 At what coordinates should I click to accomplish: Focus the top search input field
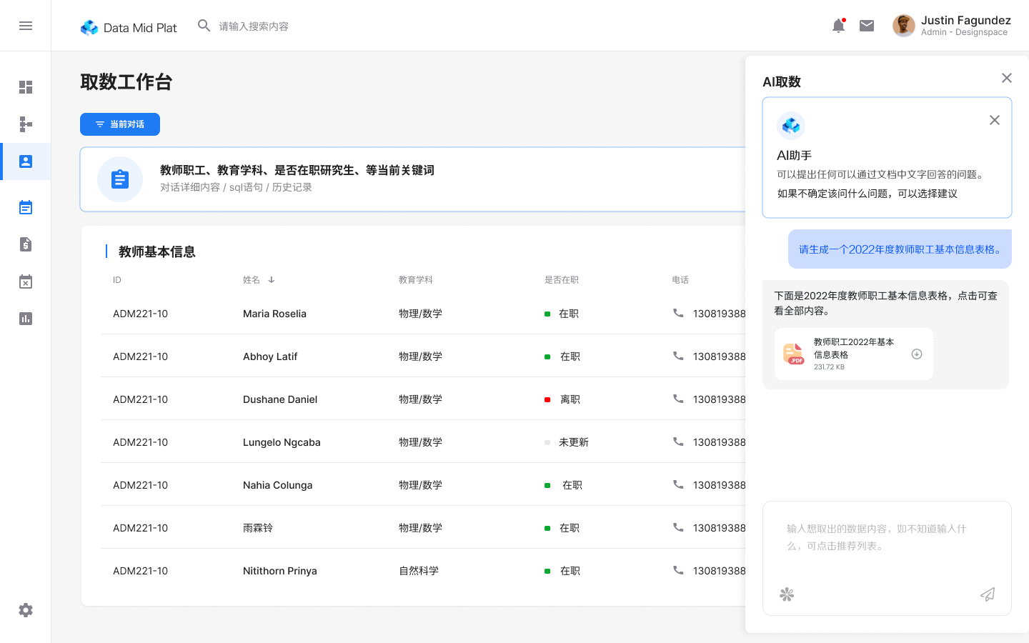tap(254, 26)
